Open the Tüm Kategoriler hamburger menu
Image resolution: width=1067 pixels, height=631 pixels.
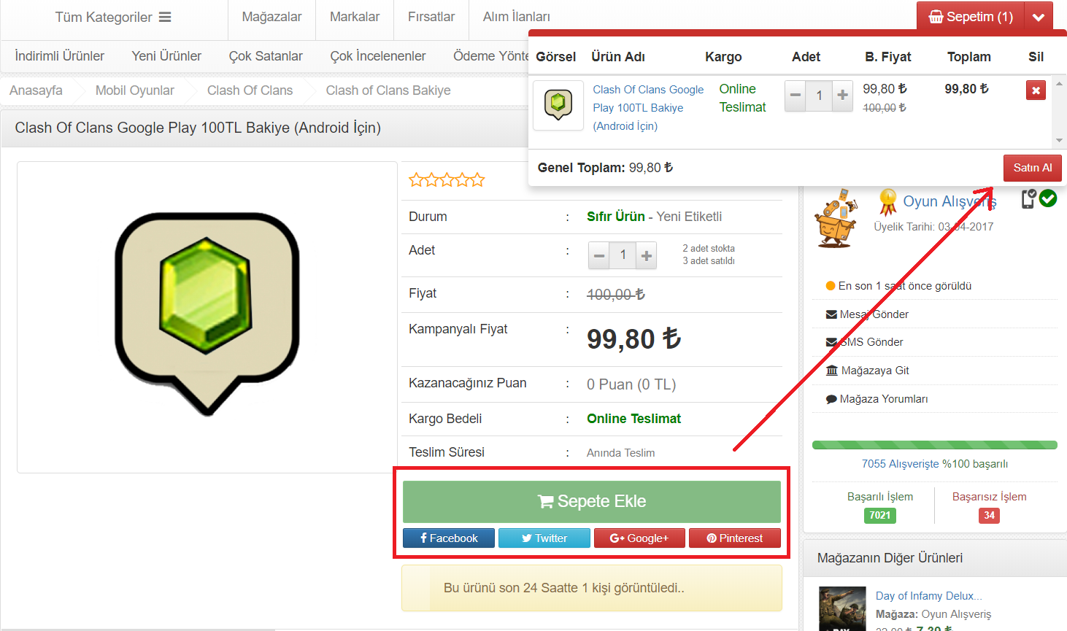coord(165,17)
